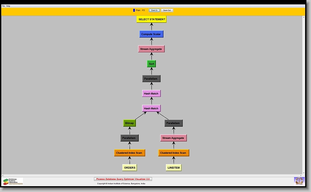
Task: Click the Picasso Database Query Optimizer Visualizer label
Action: (123, 179)
